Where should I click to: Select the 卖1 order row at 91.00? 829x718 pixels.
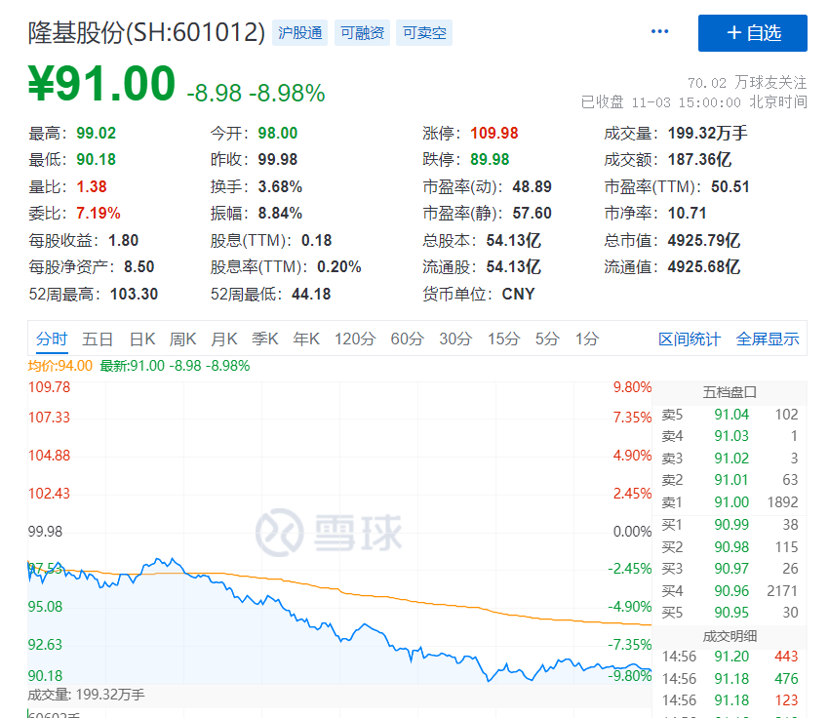(730, 501)
